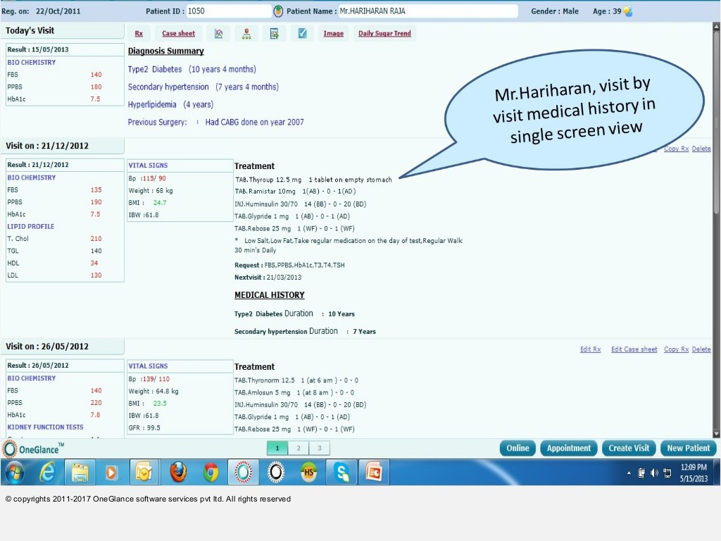Image resolution: width=721 pixels, height=541 pixels.
Task: Open the blue edit note icon
Action: pyautogui.click(x=302, y=34)
